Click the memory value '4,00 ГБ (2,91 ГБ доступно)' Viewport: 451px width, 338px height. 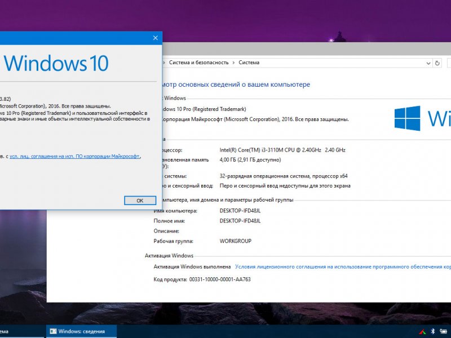pos(250,160)
